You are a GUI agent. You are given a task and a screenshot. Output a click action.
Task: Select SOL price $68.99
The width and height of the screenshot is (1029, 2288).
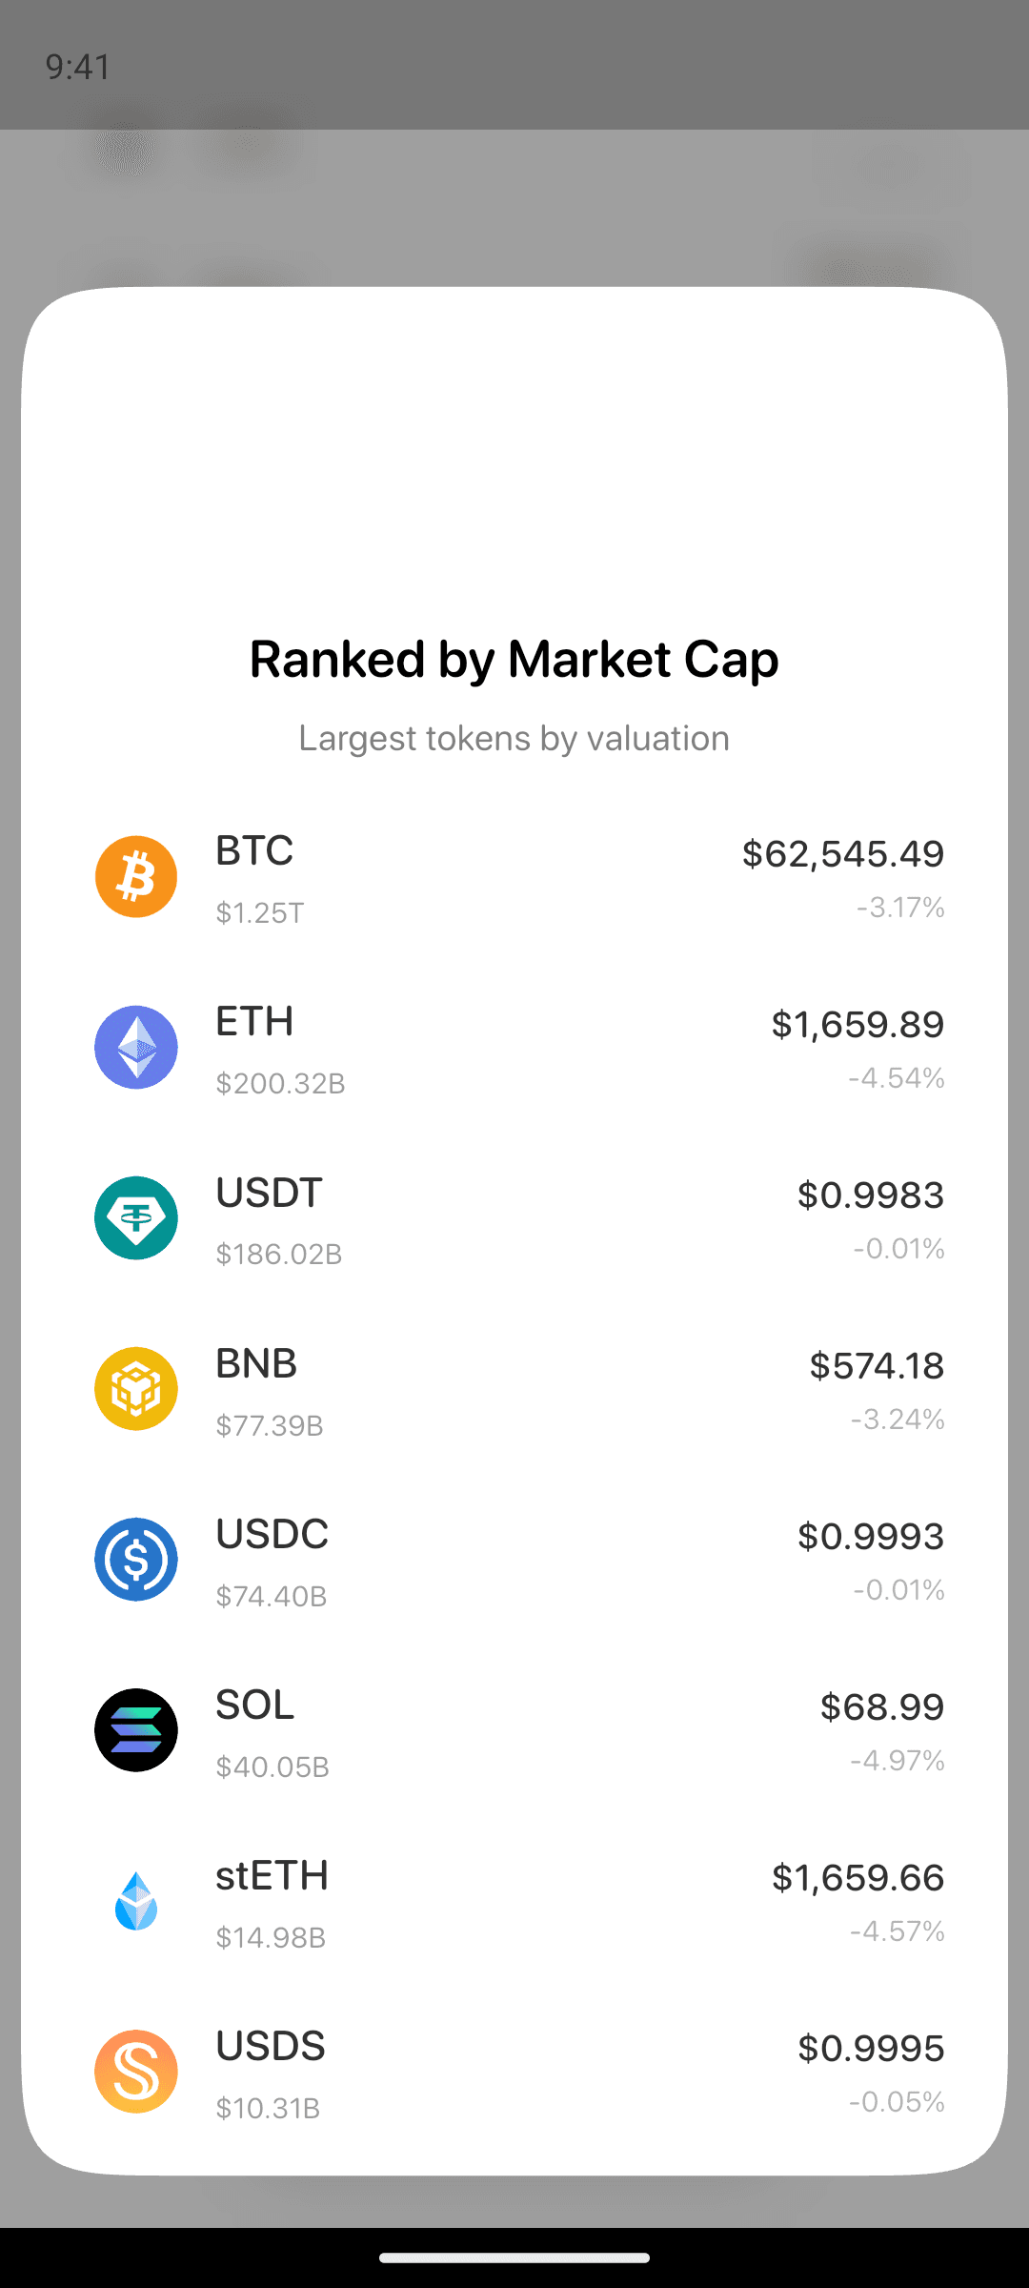(x=882, y=1706)
